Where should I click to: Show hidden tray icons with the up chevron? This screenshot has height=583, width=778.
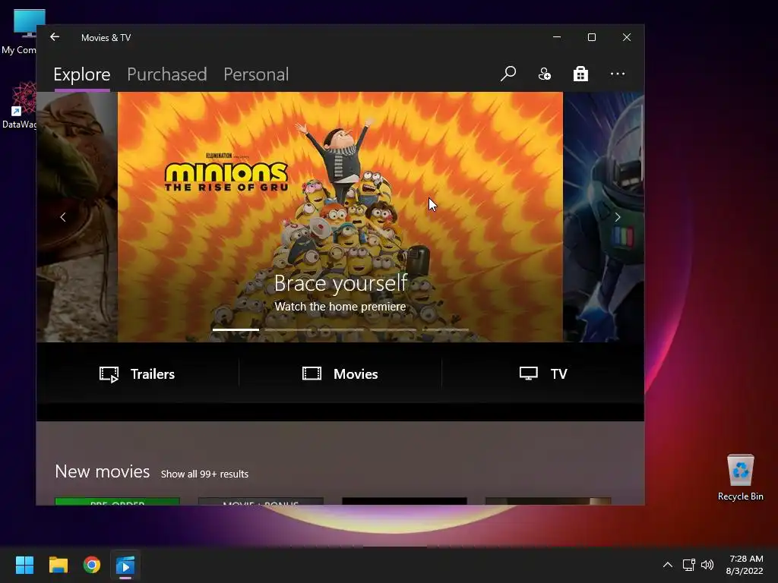click(668, 565)
